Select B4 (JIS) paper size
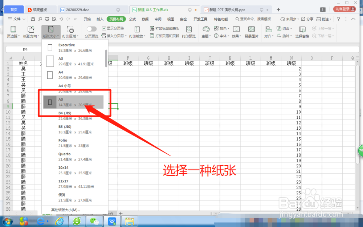This screenshot has height=227, width=363. [73, 115]
